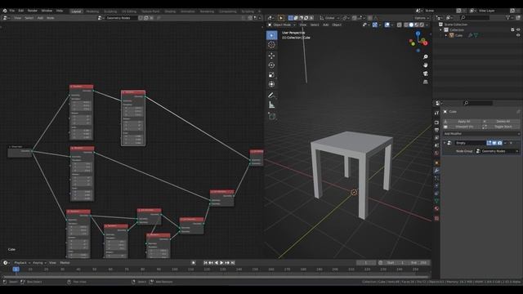
Task: Click the navigation gizmo blue Z axis
Action: pyautogui.click(x=418, y=33)
